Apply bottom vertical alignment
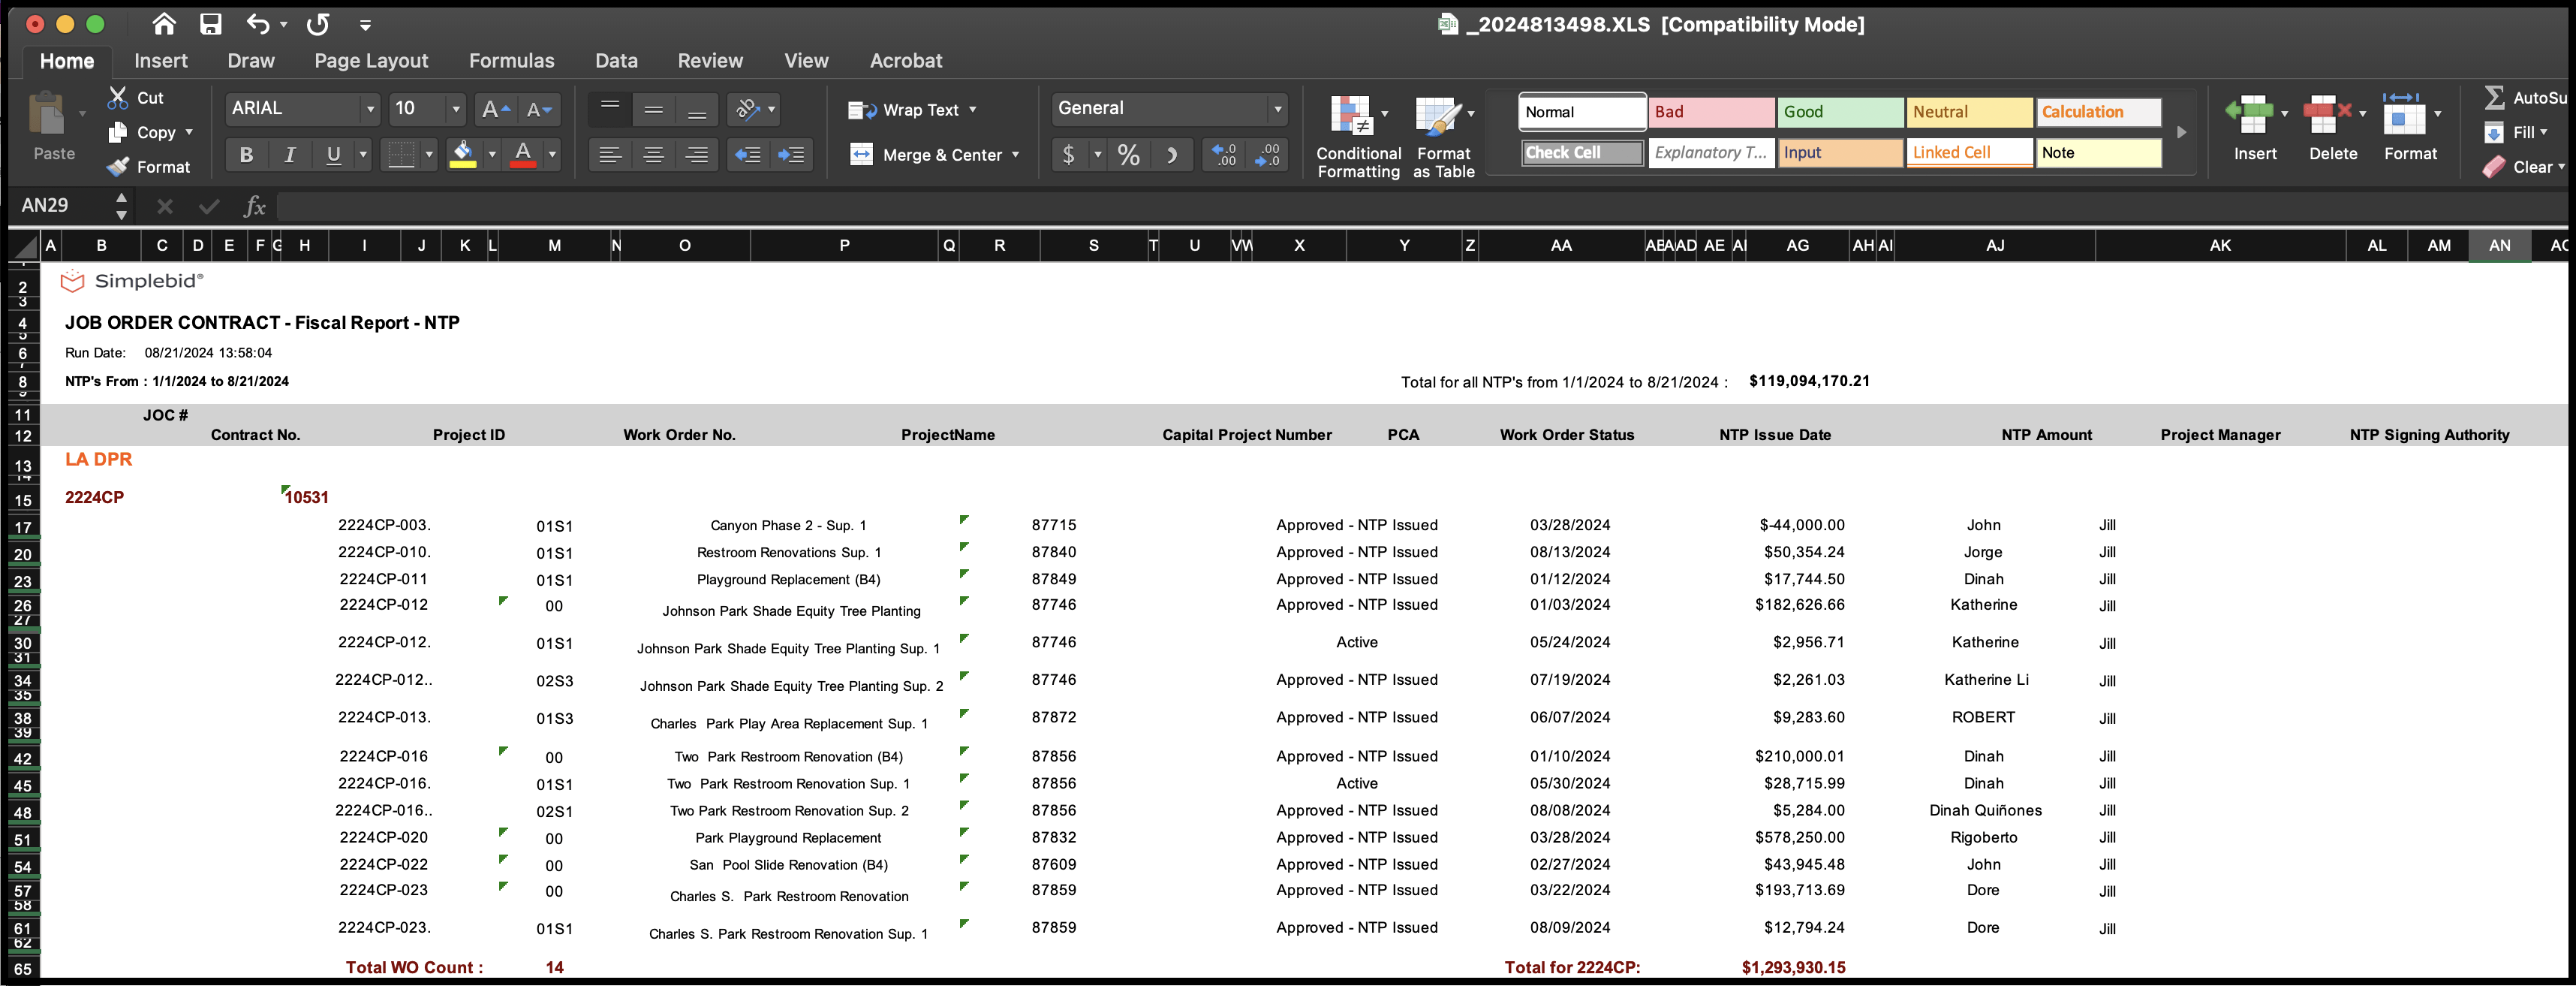Screen dimensions: 2576x986 click(x=697, y=109)
